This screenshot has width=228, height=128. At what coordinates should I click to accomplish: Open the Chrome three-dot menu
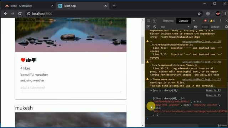click(225, 14)
